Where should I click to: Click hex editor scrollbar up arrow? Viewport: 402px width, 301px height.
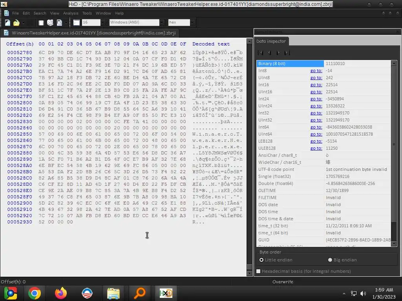249,41
